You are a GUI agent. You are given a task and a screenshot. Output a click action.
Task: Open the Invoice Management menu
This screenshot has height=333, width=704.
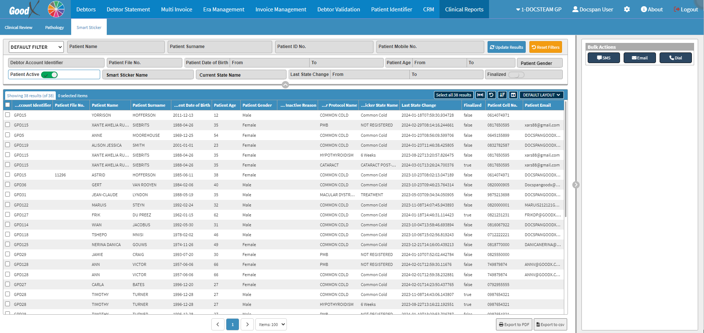pyautogui.click(x=281, y=10)
